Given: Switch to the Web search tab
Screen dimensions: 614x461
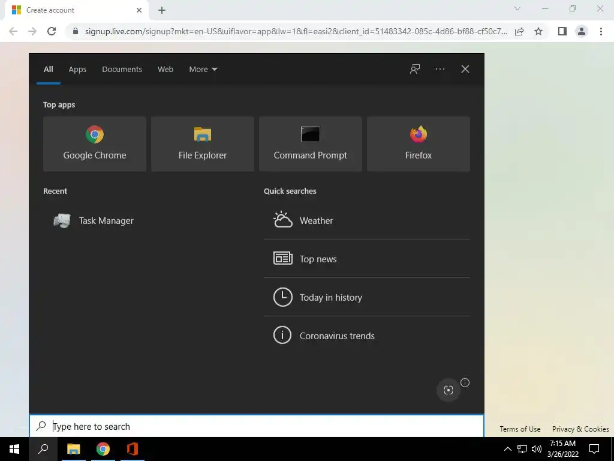Looking at the screenshot, I should pyautogui.click(x=165, y=70).
